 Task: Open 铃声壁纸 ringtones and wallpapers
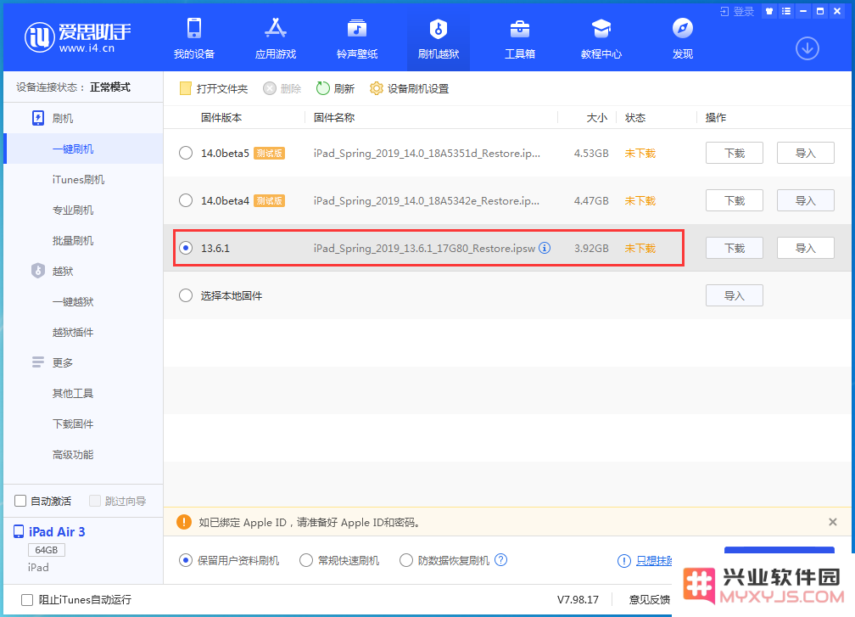click(357, 38)
